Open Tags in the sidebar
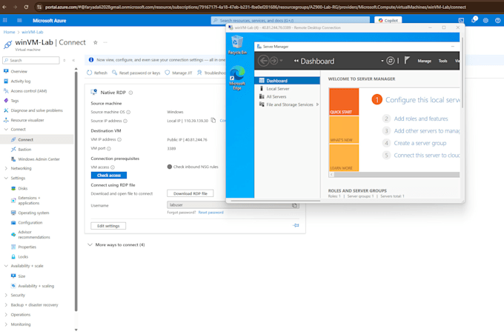The width and height of the screenshot is (504, 334). pyautogui.click(x=15, y=101)
